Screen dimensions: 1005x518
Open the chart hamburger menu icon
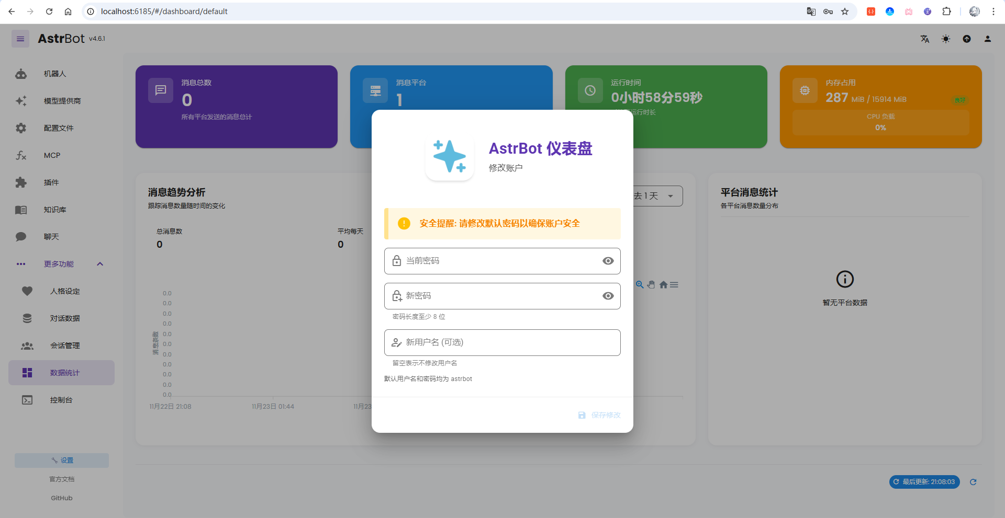coord(674,284)
